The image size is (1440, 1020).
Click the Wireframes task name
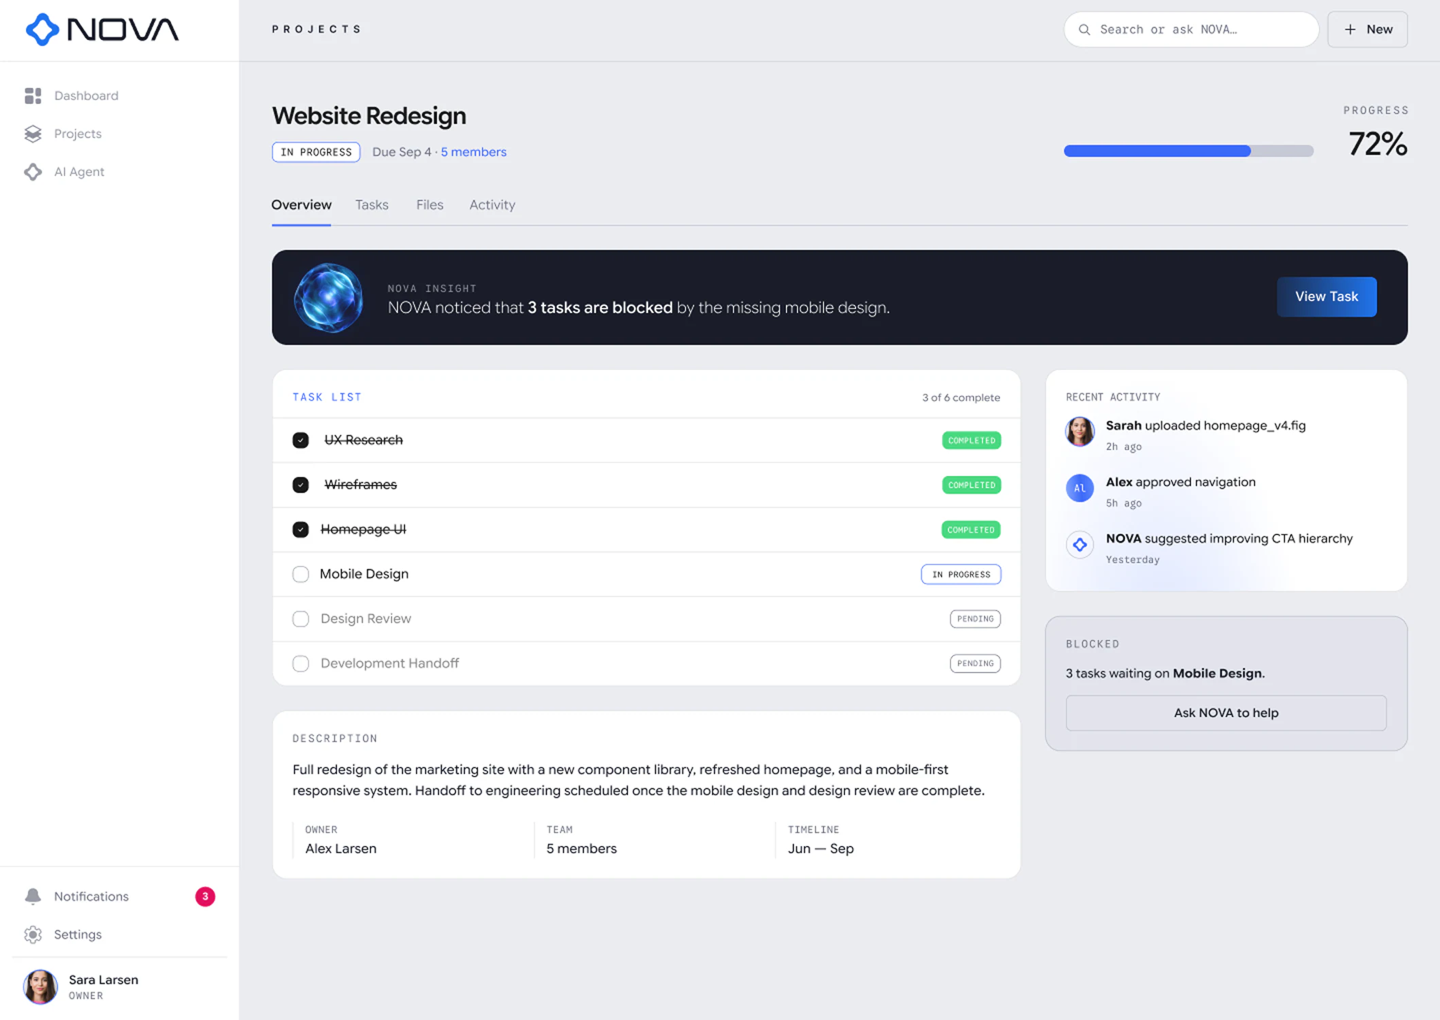pyautogui.click(x=360, y=485)
